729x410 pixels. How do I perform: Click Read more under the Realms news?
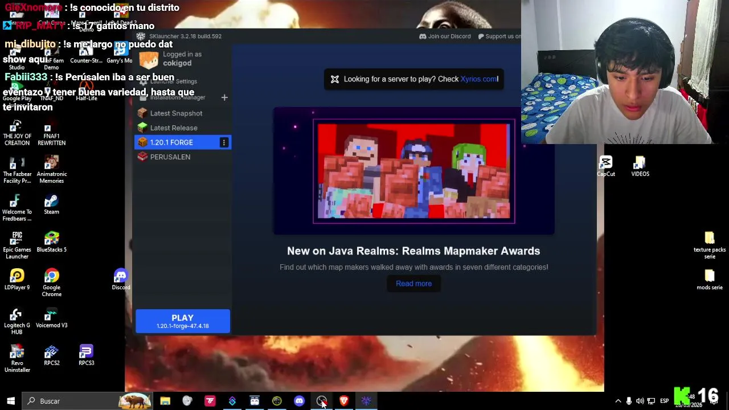(x=414, y=284)
